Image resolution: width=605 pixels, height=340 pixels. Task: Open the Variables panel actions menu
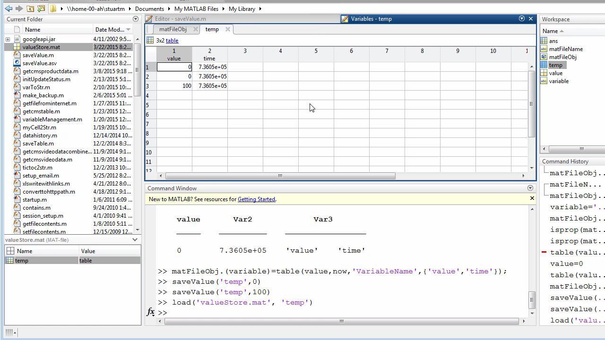click(x=521, y=19)
